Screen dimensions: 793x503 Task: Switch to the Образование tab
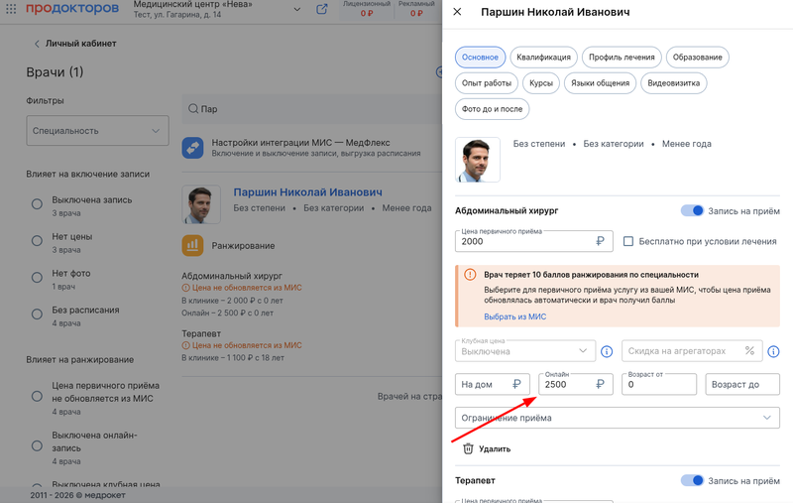tap(698, 58)
